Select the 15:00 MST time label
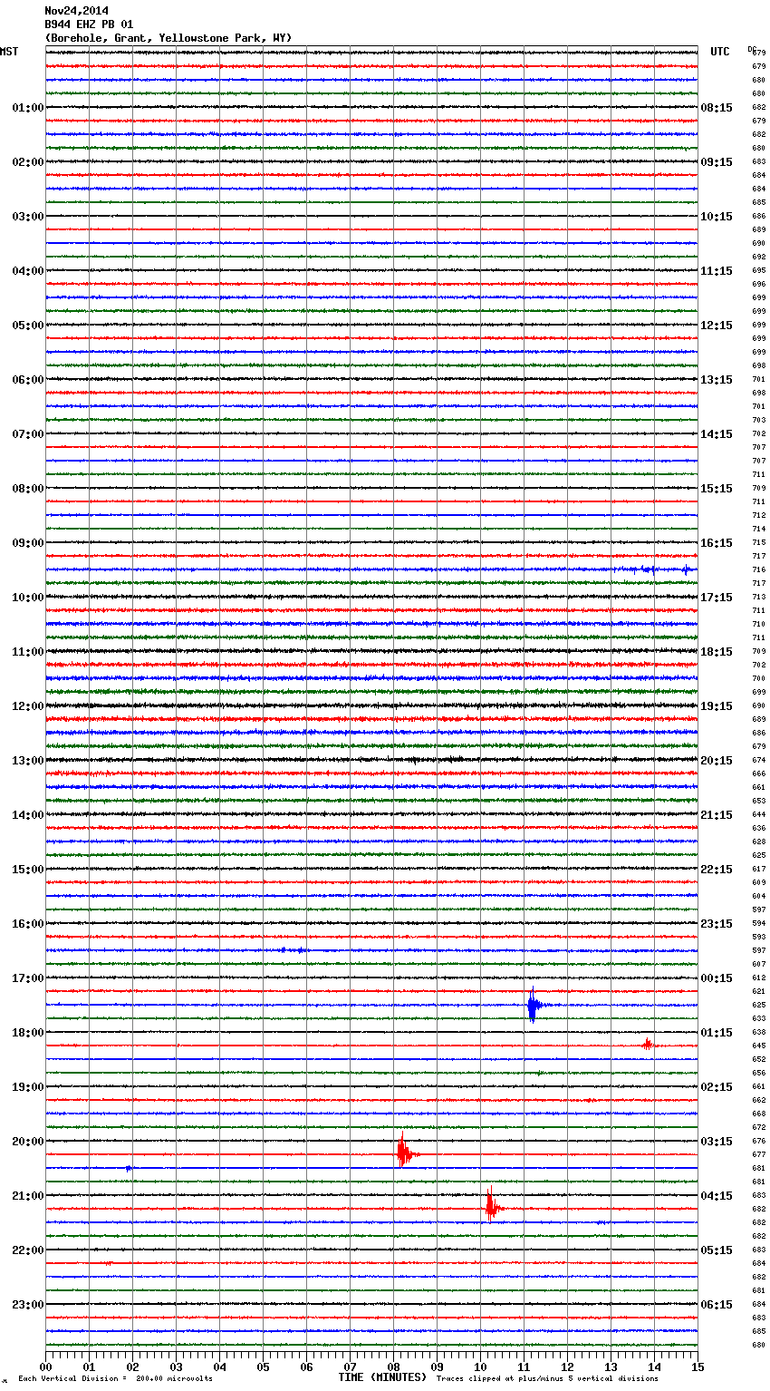The height and width of the screenshot is (1391, 770). pyautogui.click(x=28, y=870)
